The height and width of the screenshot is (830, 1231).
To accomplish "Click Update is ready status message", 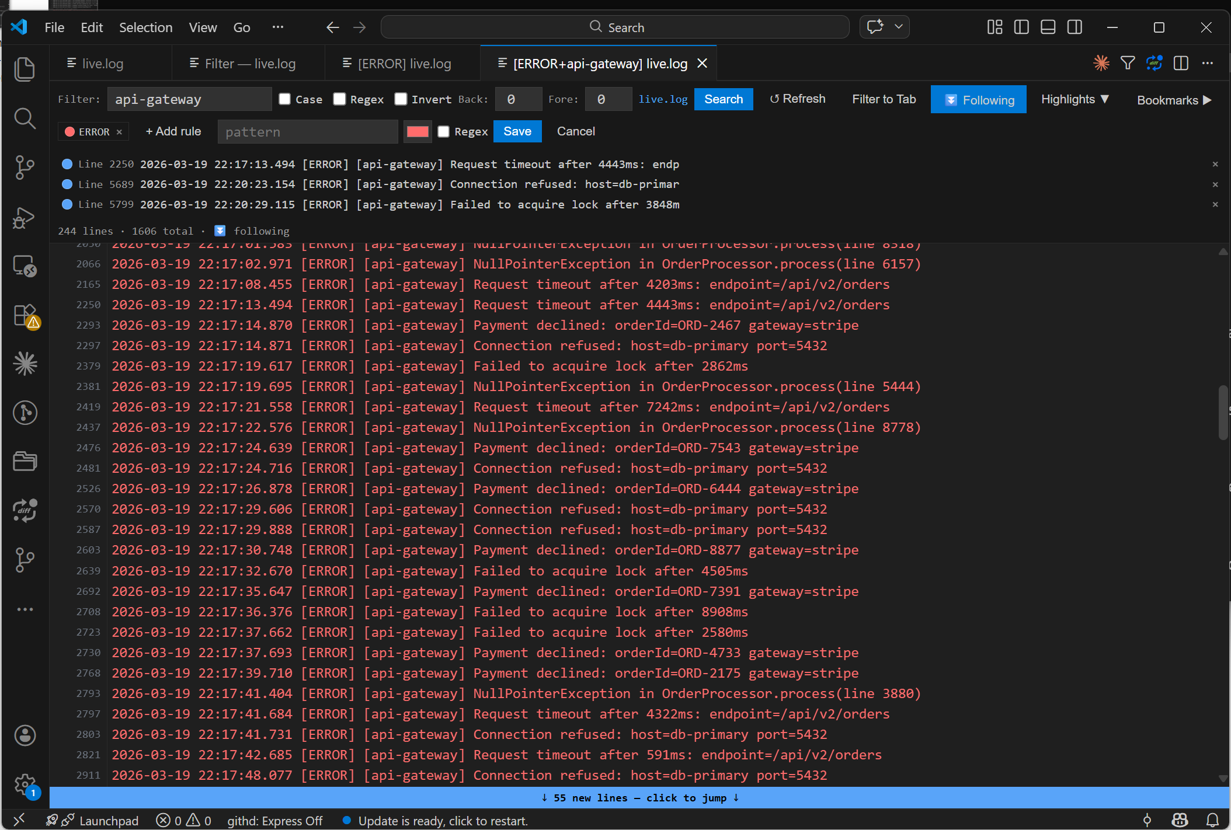I will (x=436, y=821).
